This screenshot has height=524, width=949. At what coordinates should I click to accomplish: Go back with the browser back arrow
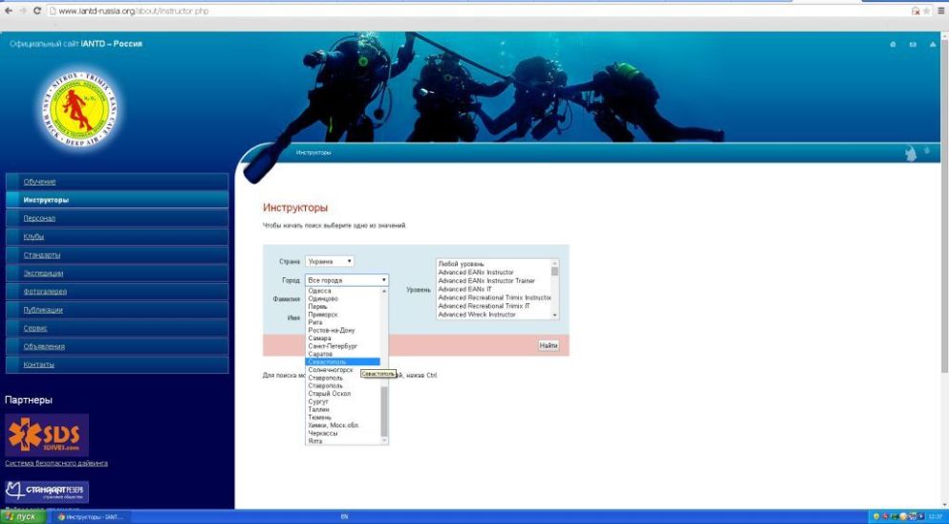(x=9, y=11)
